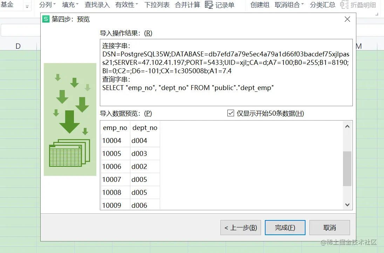Click the ribbon dialog launcher corner icon

pyautogui.click(x=377, y=14)
